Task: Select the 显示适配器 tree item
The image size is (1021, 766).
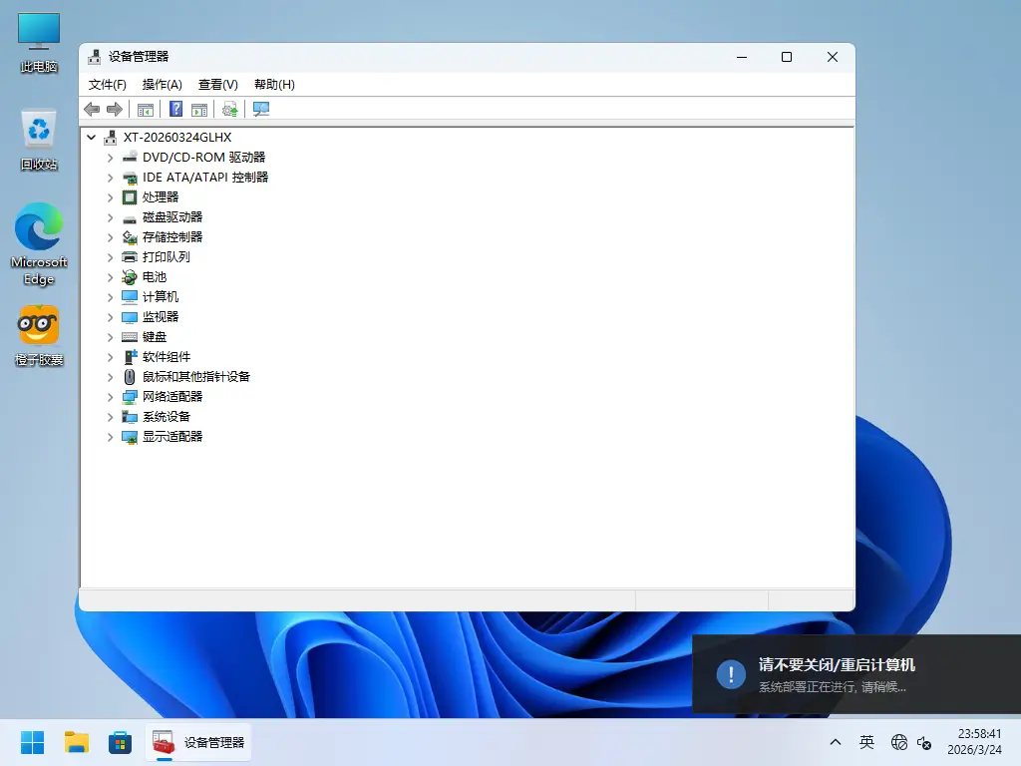Action: [171, 436]
